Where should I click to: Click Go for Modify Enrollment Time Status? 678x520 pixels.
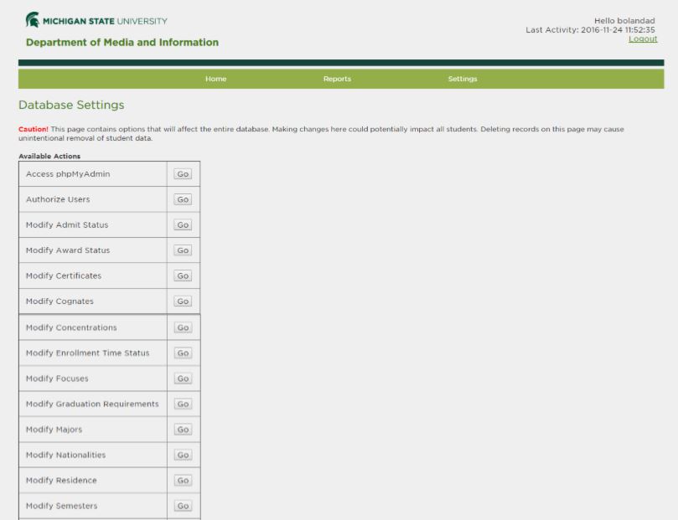[x=184, y=353]
